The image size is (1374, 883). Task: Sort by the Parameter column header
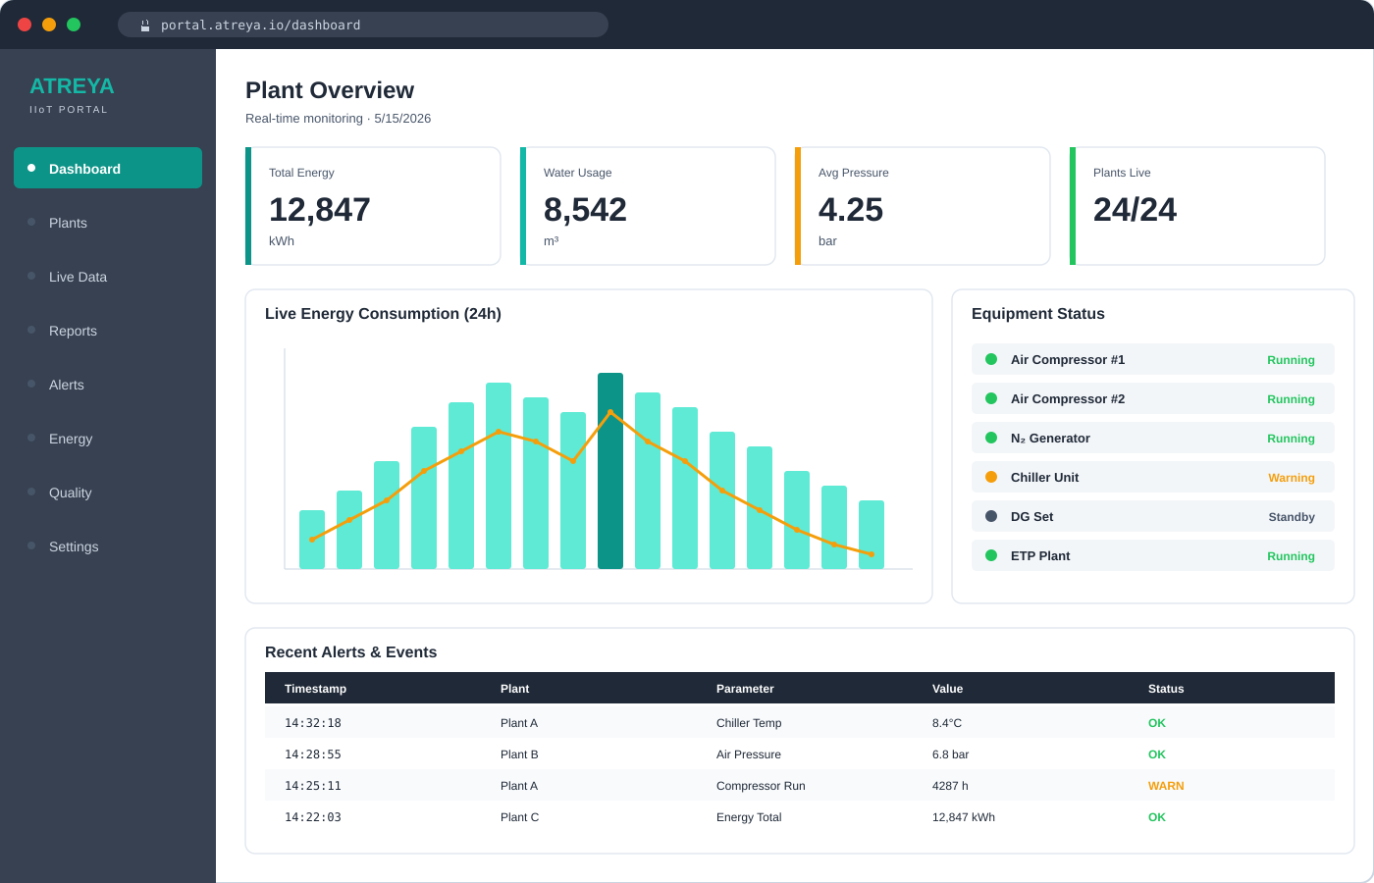tap(745, 689)
